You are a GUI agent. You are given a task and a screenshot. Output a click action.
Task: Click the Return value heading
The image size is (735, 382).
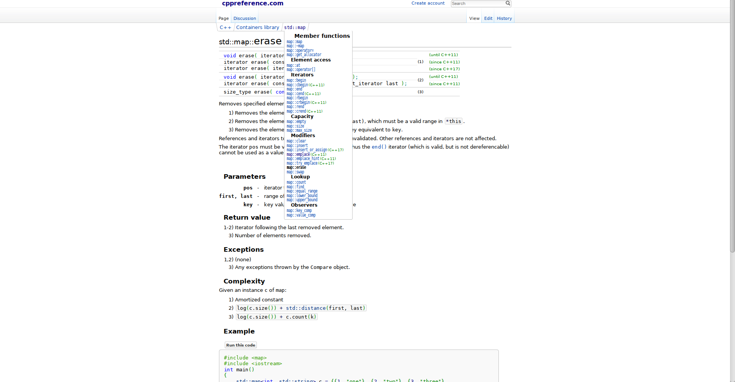click(247, 217)
